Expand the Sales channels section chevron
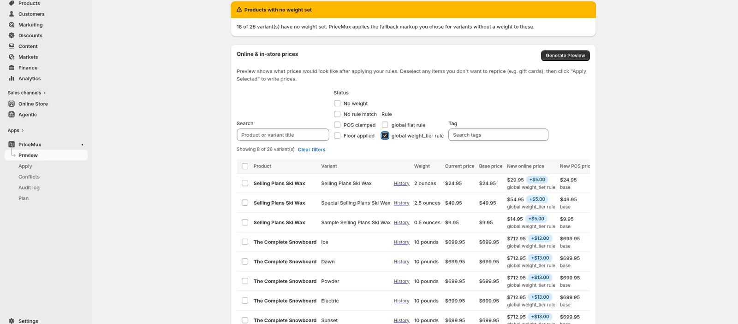Viewport: 738px width, 324px height. pos(45,93)
